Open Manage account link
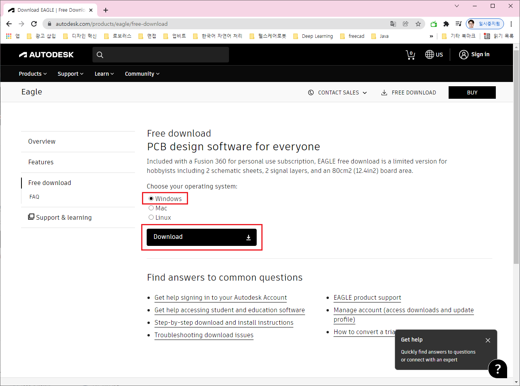 coord(404,315)
